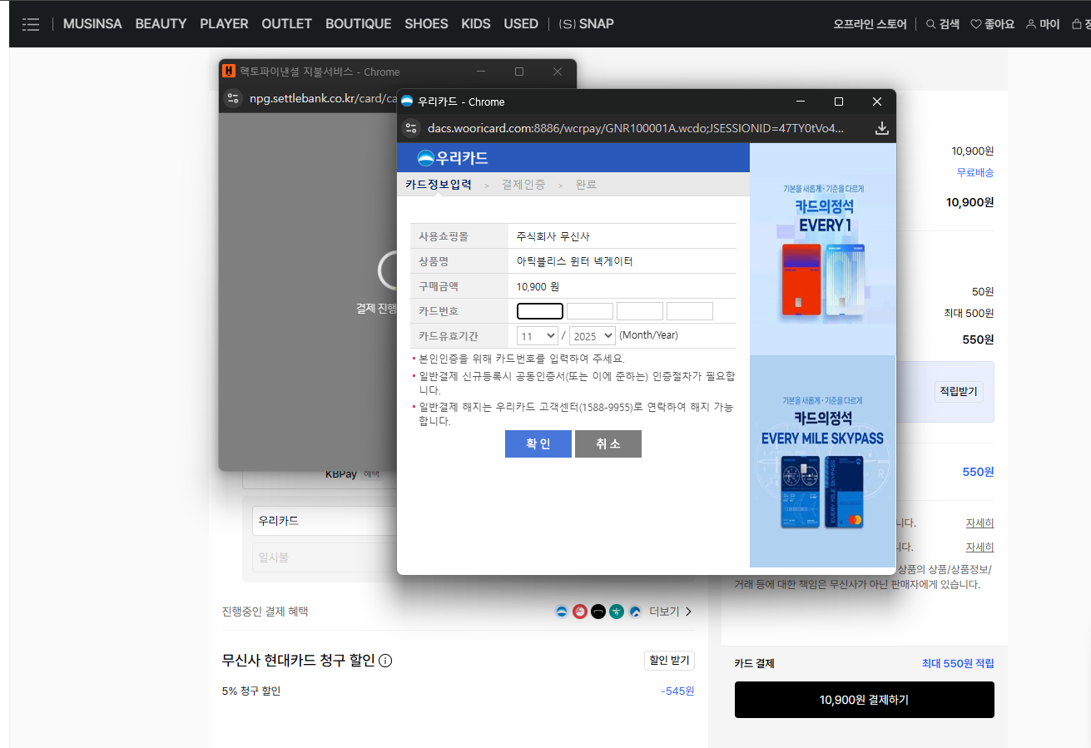Focus the third card number field
Screen dimensions: 1091x748
(640, 311)
